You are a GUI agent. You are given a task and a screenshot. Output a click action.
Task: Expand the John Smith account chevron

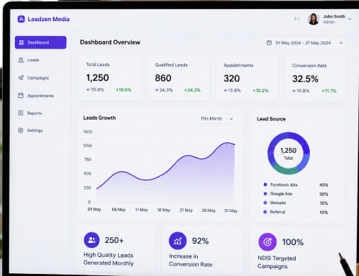click(350, 19)
